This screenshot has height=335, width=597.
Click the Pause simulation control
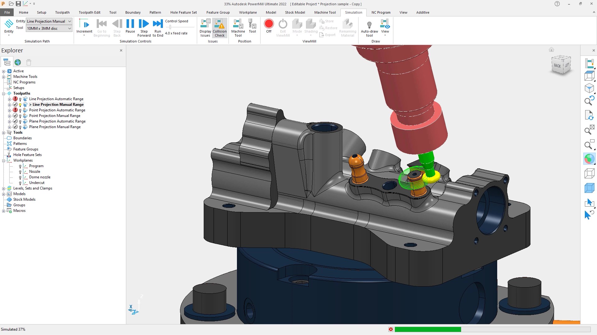click(x=130, y=26)
